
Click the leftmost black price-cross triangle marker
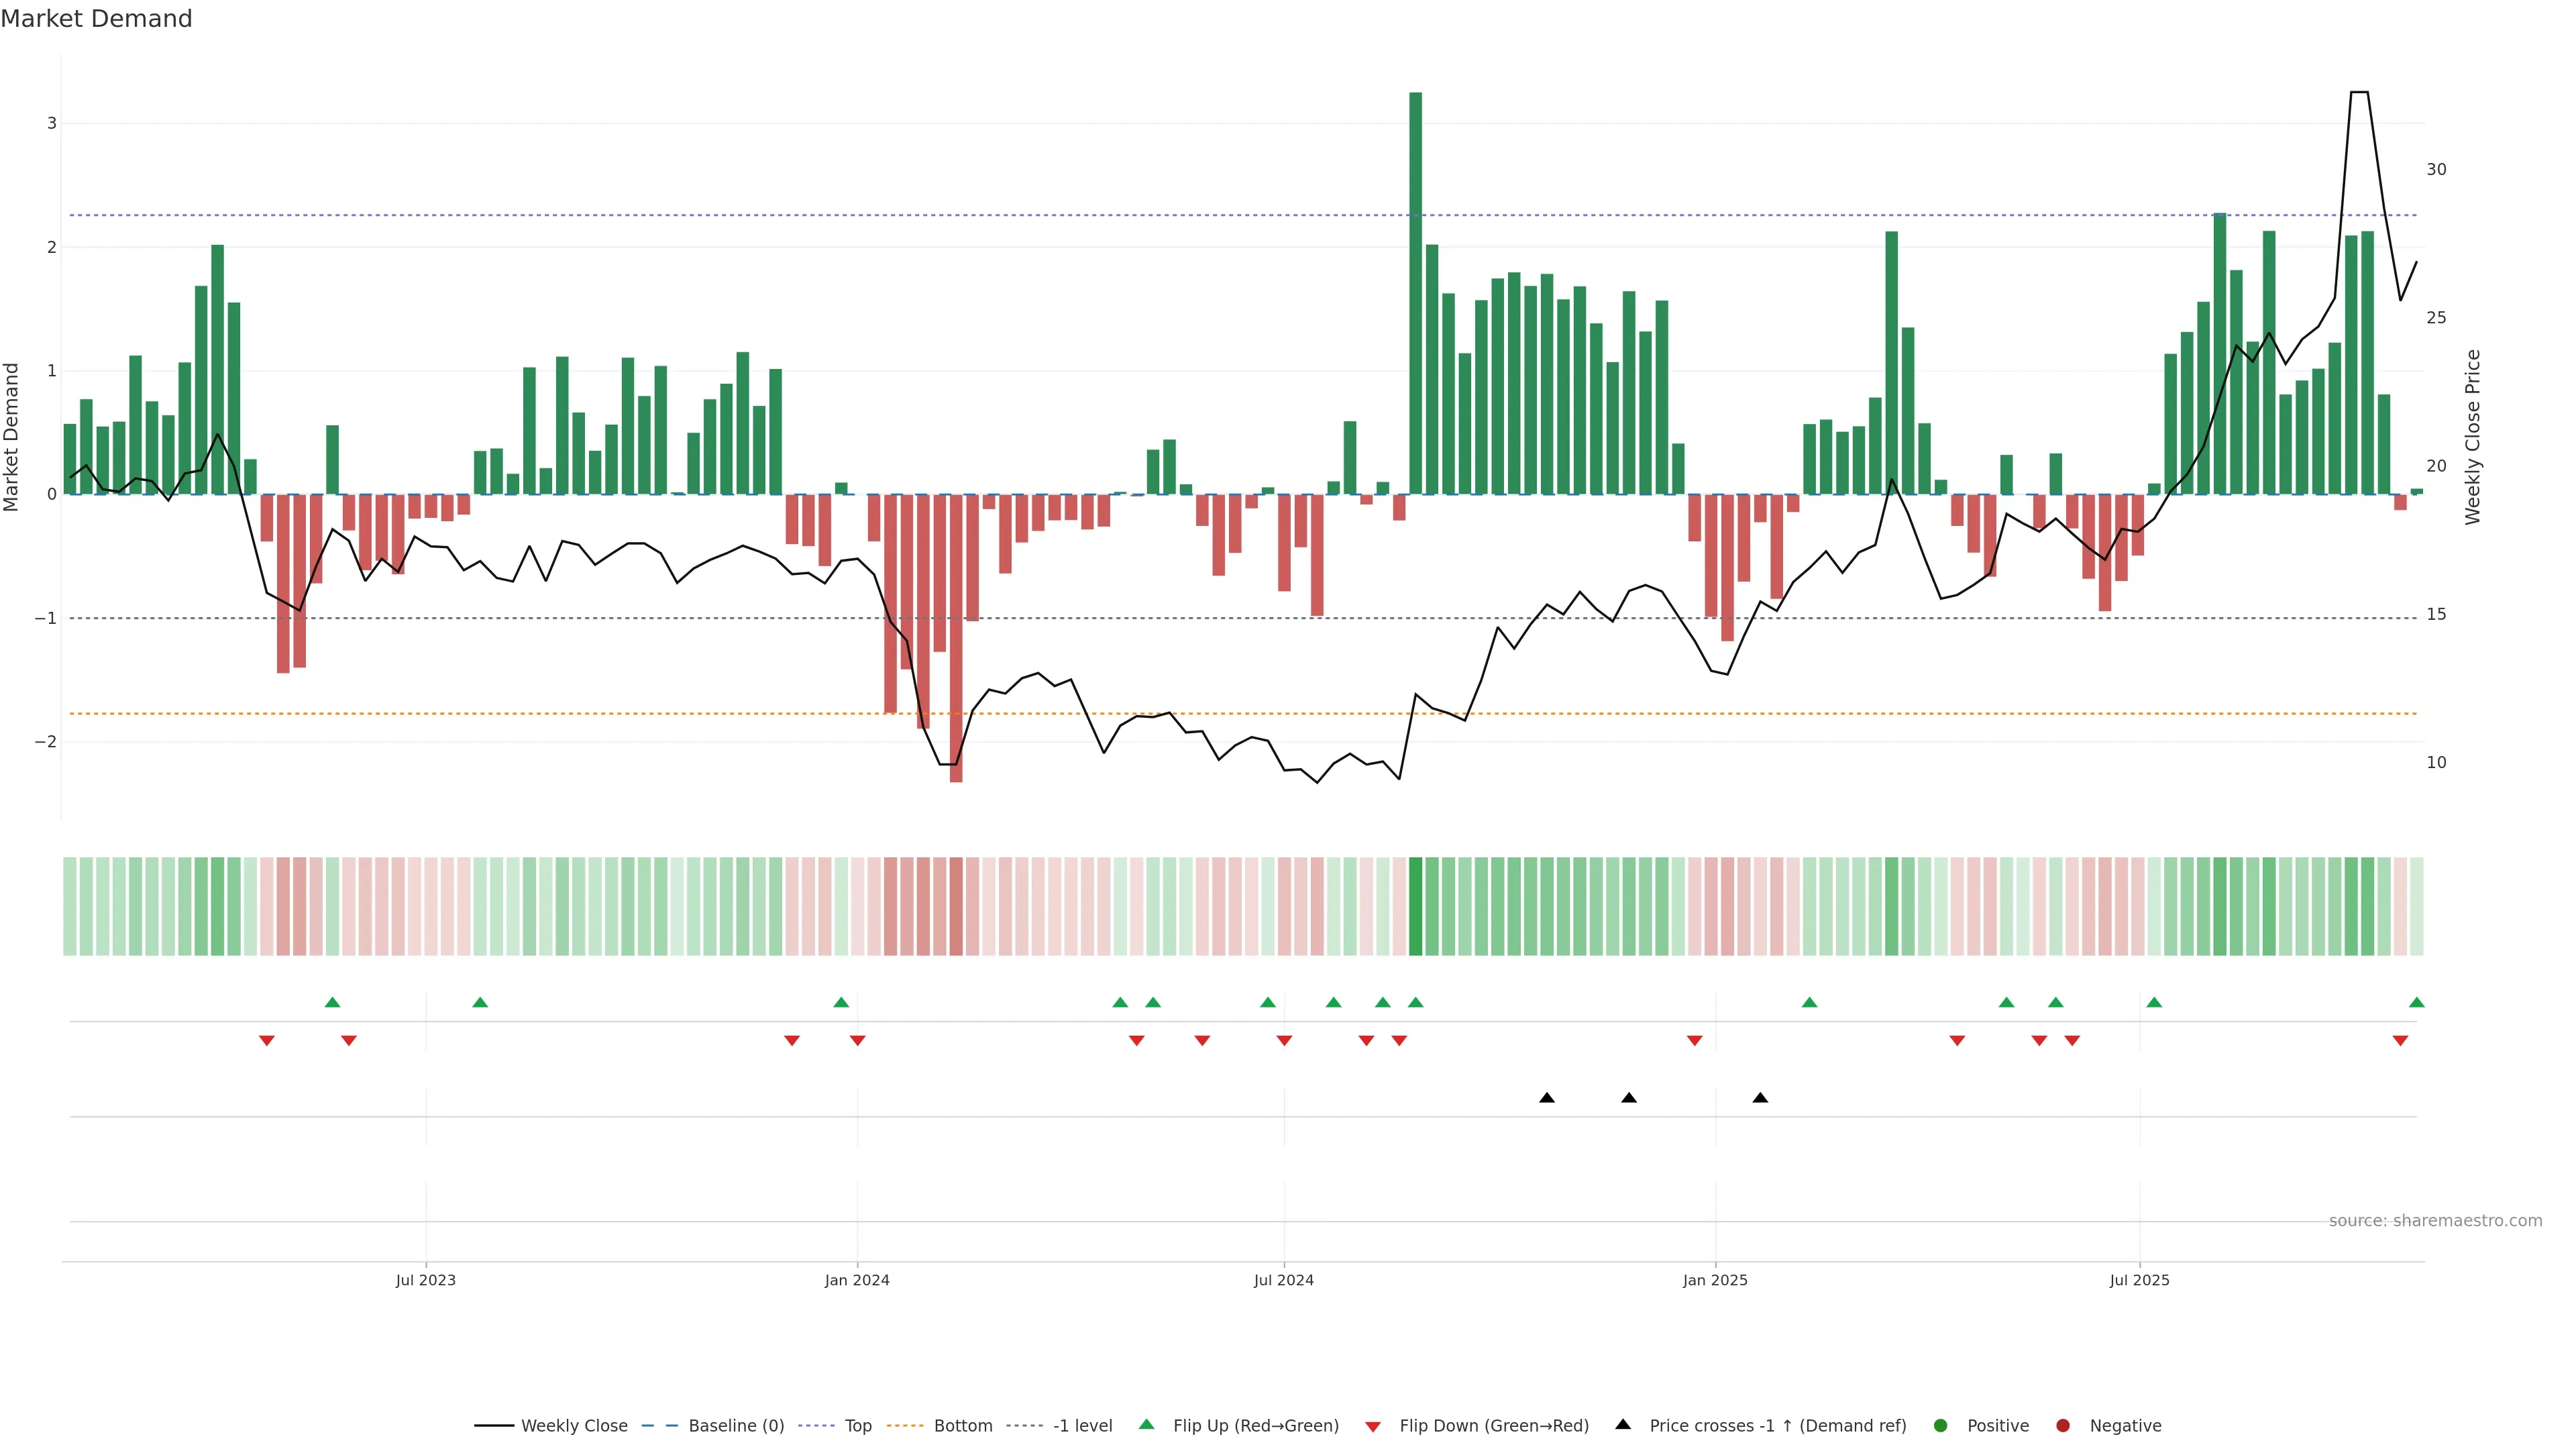1547,1098
